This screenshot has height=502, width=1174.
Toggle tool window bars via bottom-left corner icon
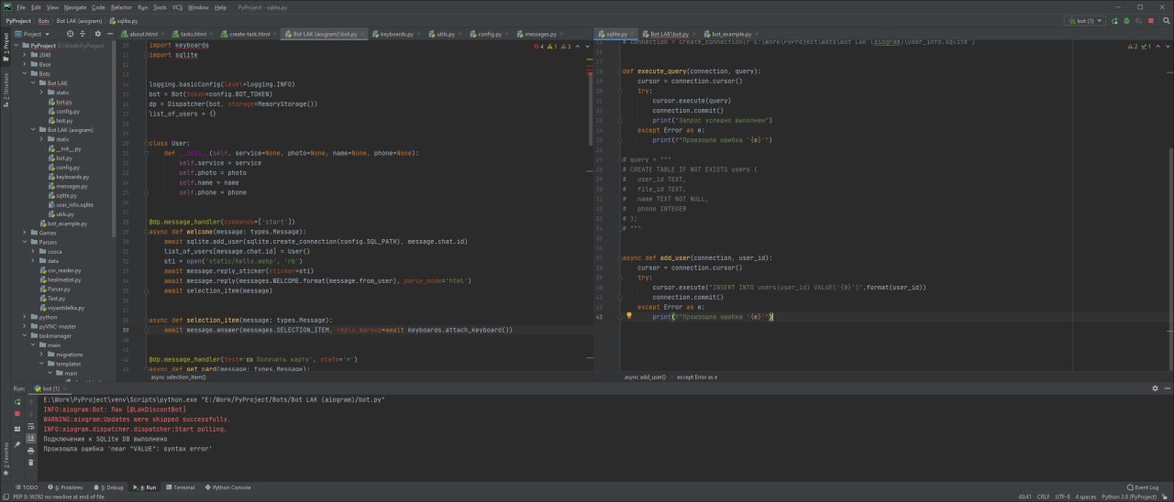coord(6,497)
